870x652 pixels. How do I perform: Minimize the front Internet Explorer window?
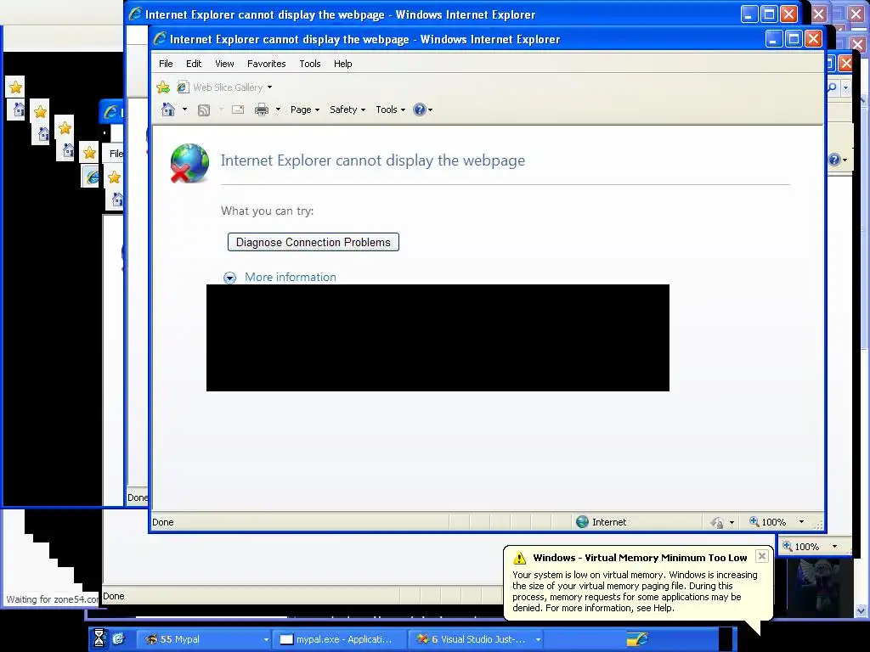(x=774, y=39)
